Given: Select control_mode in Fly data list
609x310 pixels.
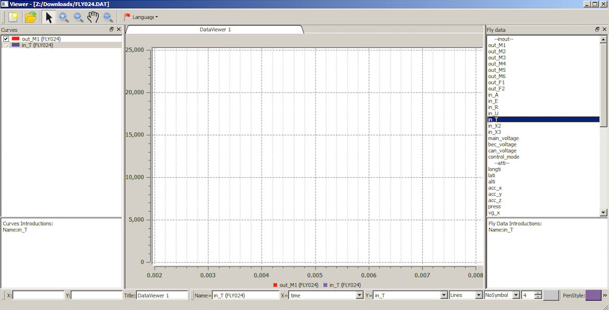Looking at the screenshot, I should coord(543,157).
